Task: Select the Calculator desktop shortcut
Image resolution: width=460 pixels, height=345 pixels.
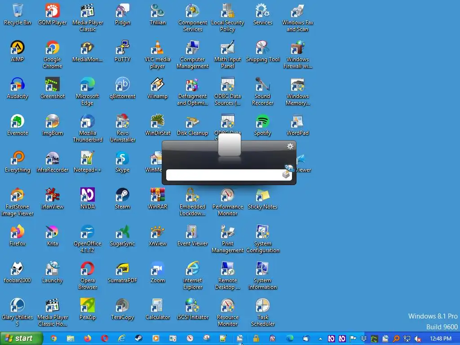Action: [158, 310]
